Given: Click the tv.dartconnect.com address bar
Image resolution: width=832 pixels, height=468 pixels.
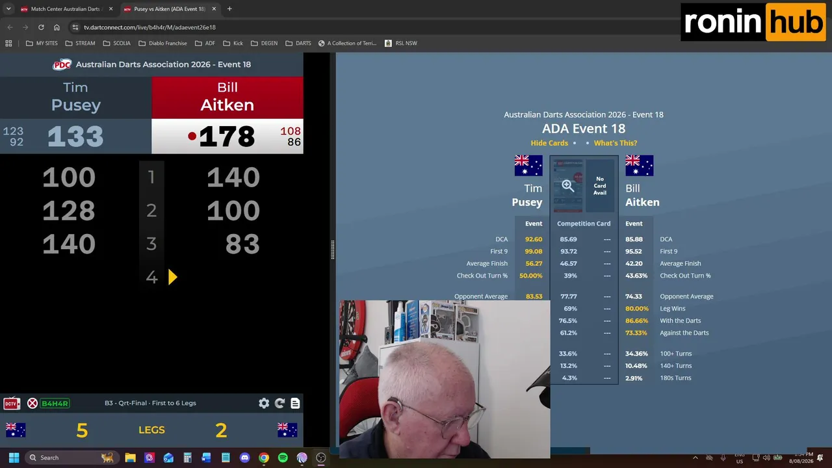Looking at the screenshot, I should [149, 27].
